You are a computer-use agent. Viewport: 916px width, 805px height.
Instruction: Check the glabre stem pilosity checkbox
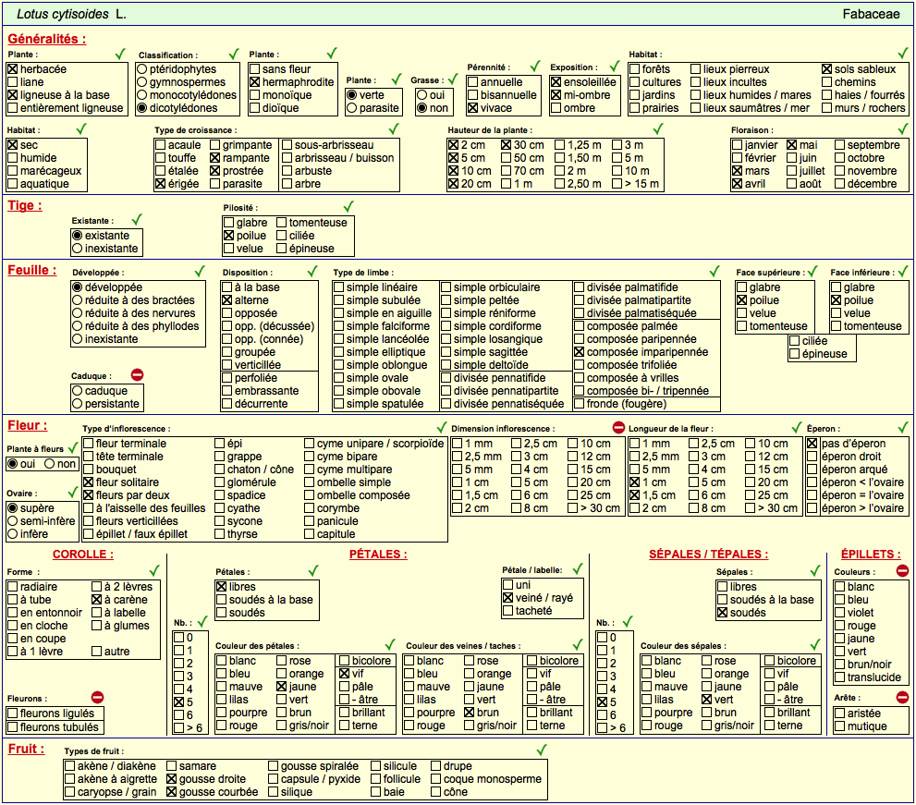(x=229, y=223)
